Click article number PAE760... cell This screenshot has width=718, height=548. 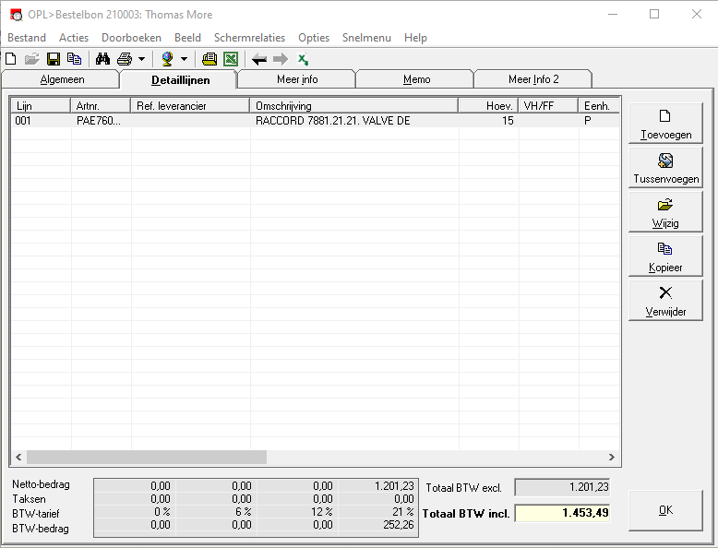point(99,121)
